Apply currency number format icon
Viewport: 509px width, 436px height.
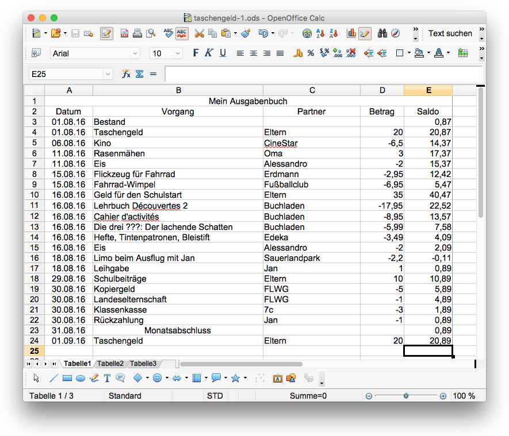click(x=298, y=53)
